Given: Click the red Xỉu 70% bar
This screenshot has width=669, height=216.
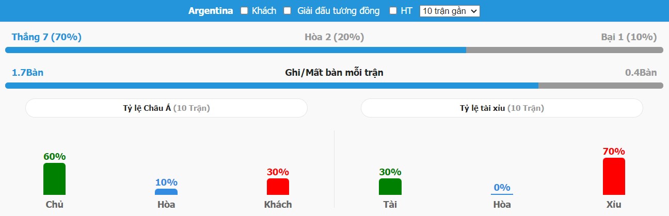Looking at the screenshot, I should (614, 176).
